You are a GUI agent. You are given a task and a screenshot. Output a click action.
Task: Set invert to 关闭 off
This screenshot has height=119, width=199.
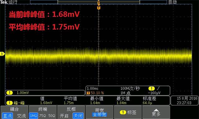[78, 116]
